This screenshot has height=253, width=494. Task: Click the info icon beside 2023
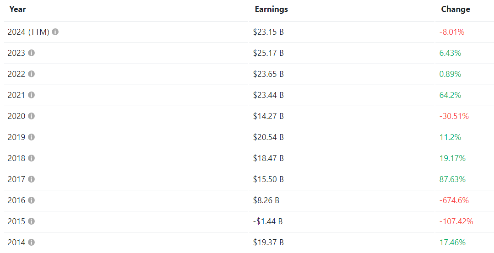click(x=31, y=53)
